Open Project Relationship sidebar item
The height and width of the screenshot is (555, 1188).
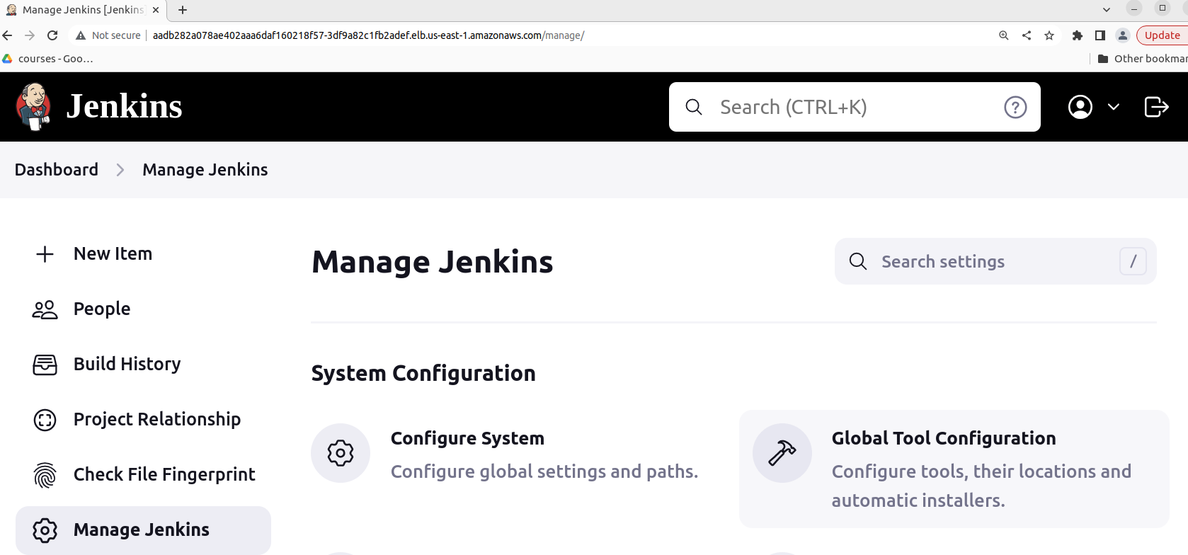click(143, 419)
